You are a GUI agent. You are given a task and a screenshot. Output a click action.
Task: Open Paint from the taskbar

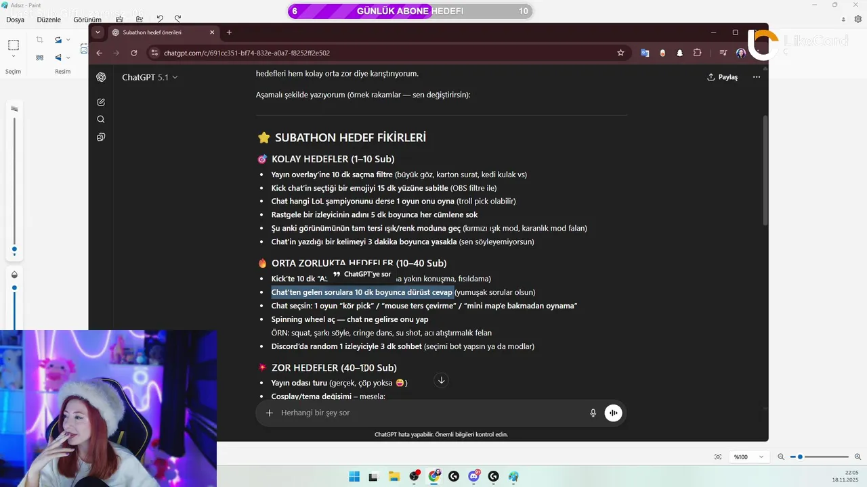tap(513, 476)
